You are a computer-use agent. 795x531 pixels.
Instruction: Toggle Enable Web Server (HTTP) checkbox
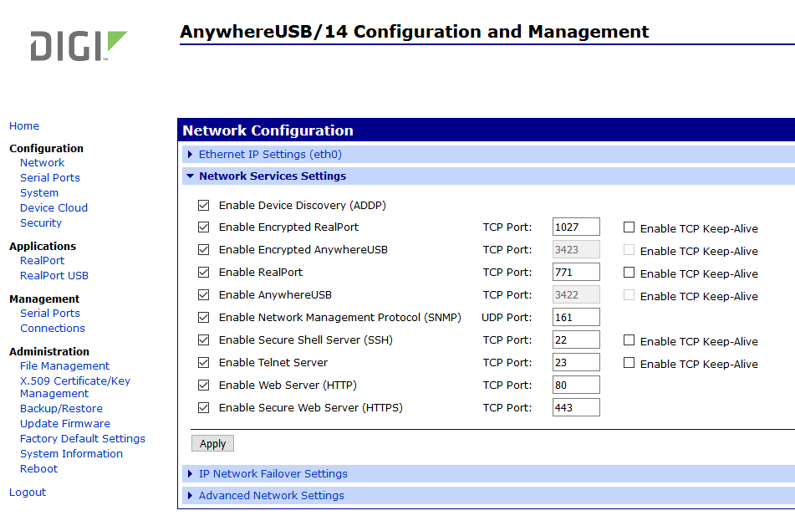coord(203,385)
